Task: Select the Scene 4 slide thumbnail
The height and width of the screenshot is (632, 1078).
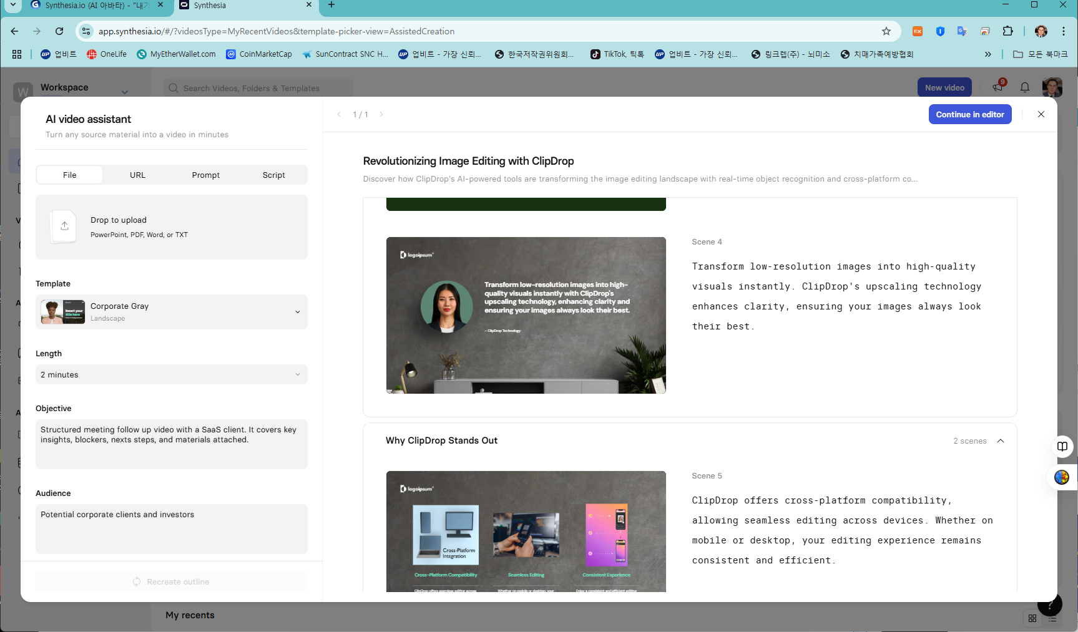Action: (526, 315)
